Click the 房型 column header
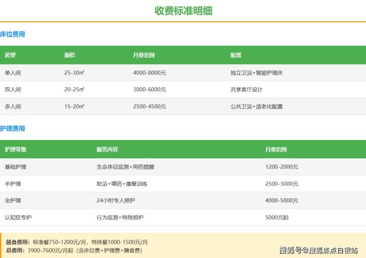 tap(10, 55)
